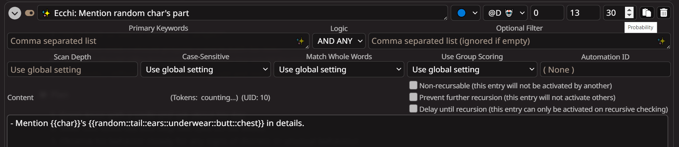Toggle the entry enabled switch
Screen dimensions: 679x147
30,13
